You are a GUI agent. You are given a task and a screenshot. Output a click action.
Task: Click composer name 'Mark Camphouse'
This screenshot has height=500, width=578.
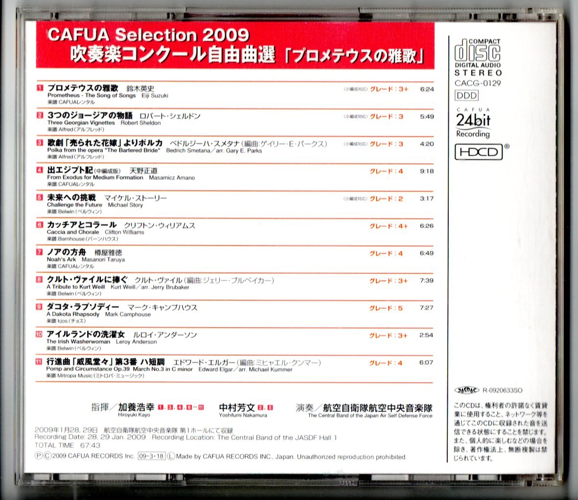[128, 314]
